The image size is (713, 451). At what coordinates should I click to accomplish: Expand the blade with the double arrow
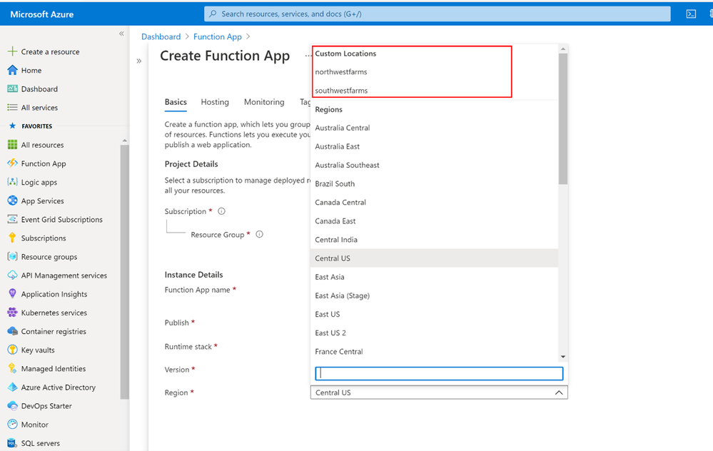[138, 61]
